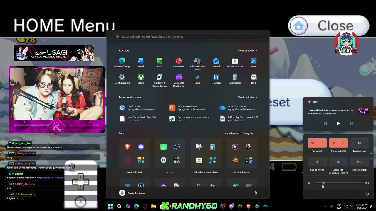
Task: Open the Accesibilidad options button
Action: click(360, 162)
